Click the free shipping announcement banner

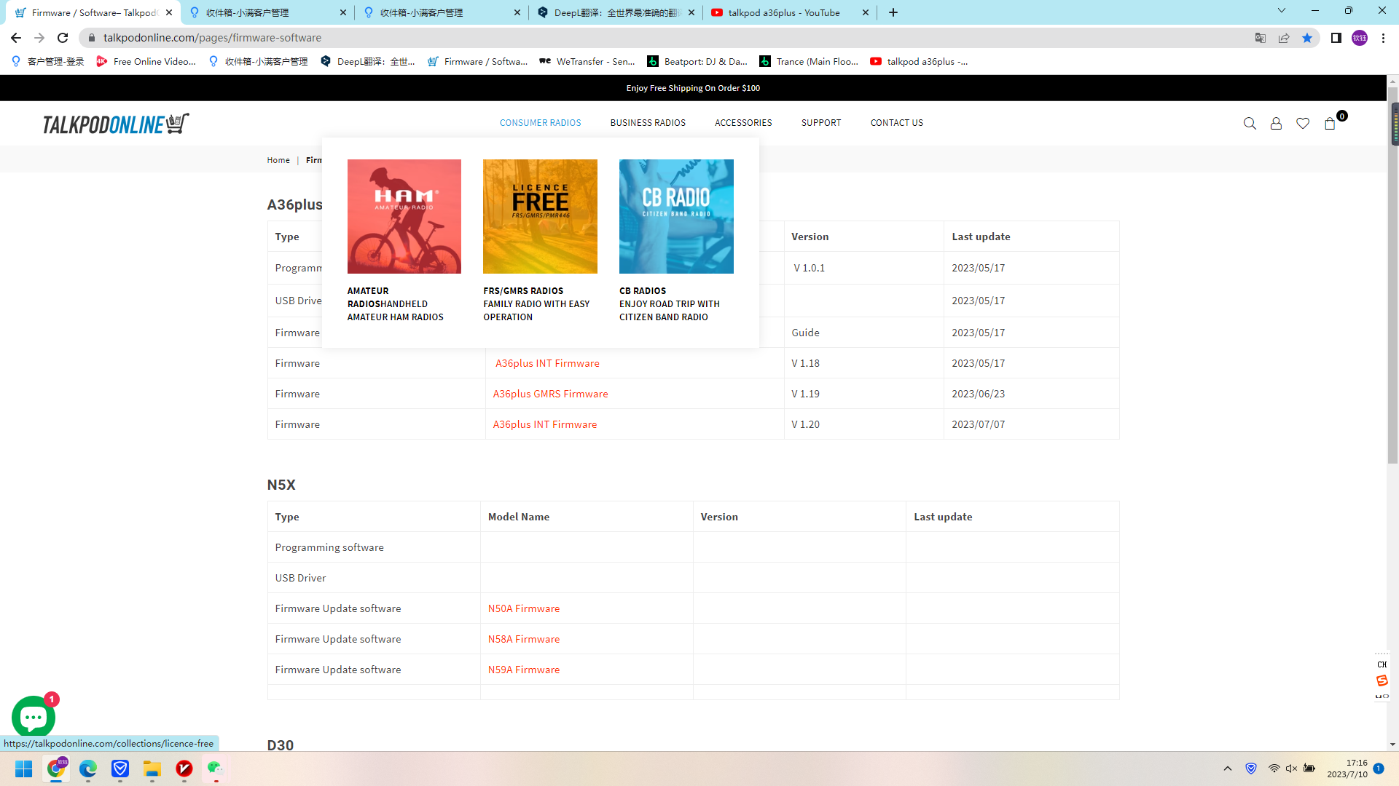pyautogui.click(x=693, y=88)
